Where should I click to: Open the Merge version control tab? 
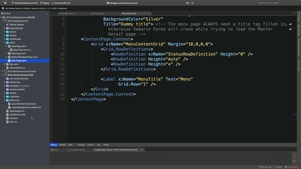pyautogui.click(x=106, y=145)
